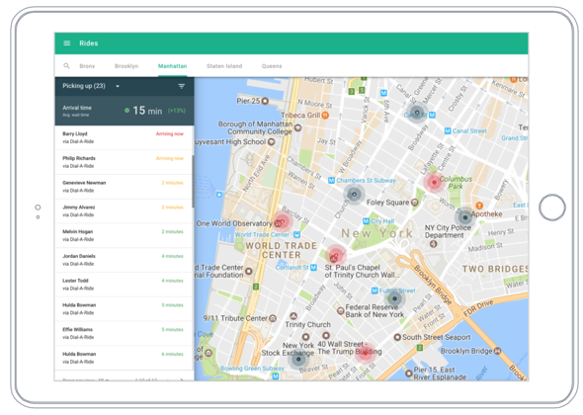583x415 pixels.
Task: Click the Chambers St Subway station icon
Action: coord(331,181)
